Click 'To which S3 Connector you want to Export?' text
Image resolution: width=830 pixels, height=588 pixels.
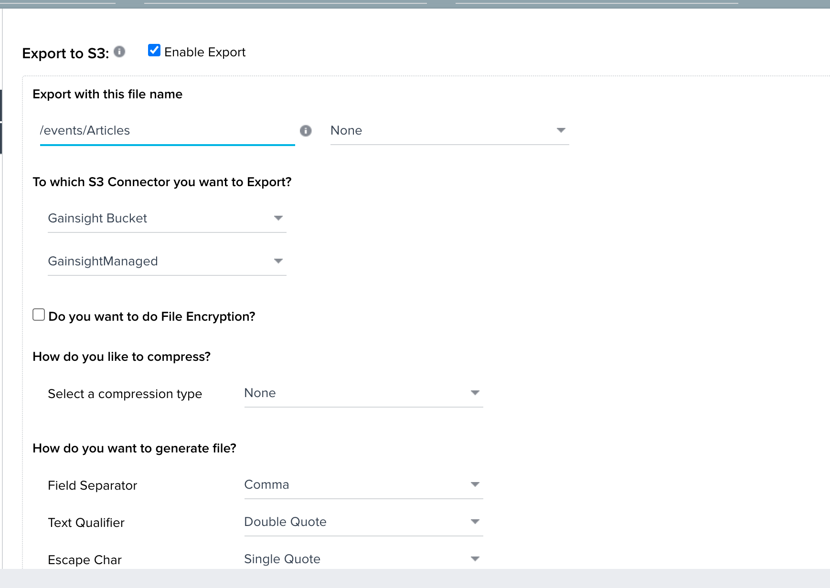tap(162, 182)
